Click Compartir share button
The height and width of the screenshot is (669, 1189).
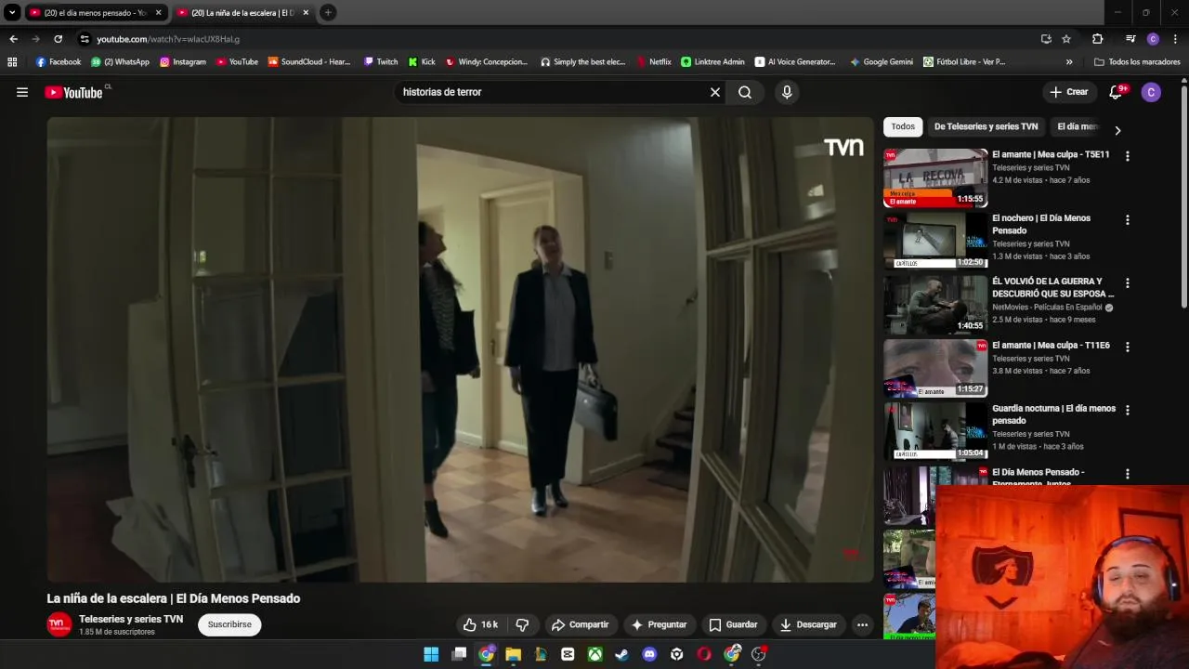(x=580, y=624)
